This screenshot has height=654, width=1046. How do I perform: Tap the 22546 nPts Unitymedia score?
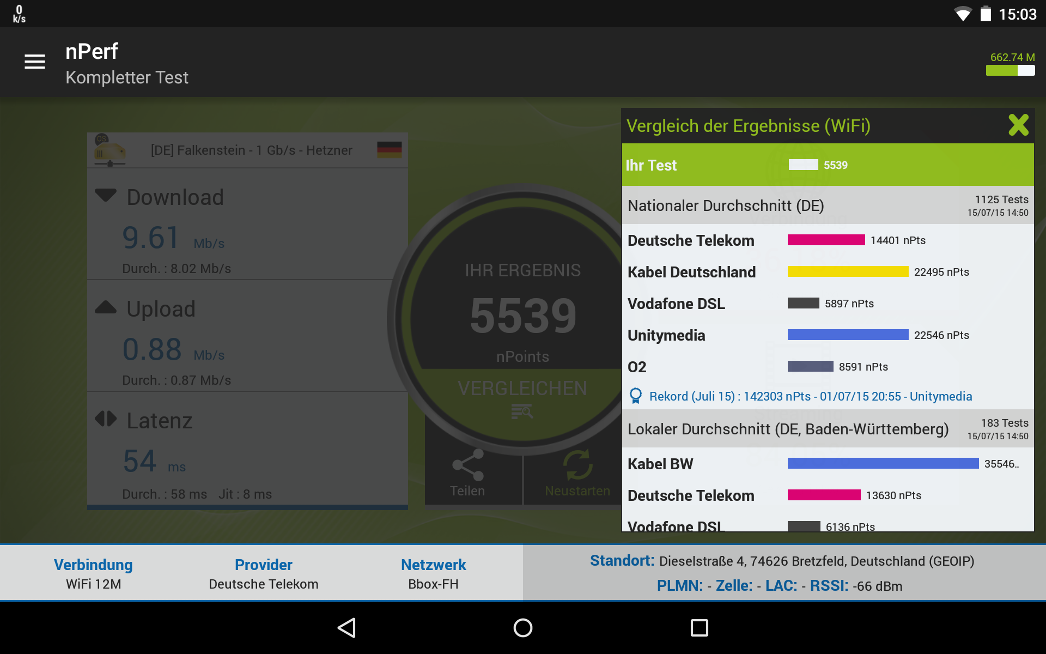941,335
